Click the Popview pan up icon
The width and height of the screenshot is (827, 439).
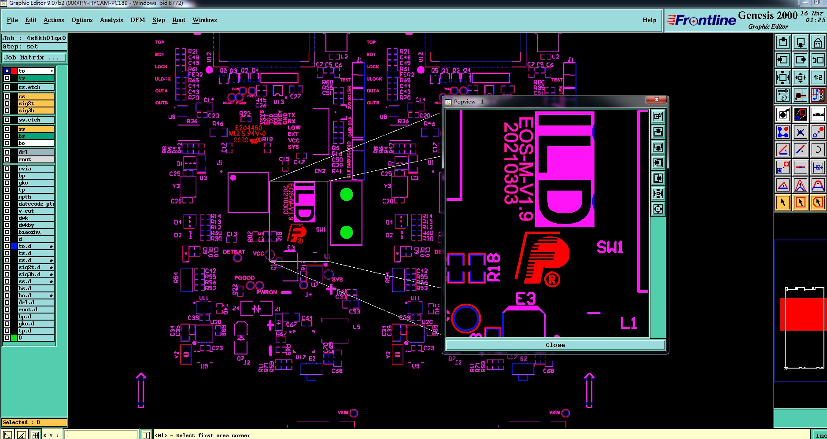pyautogui.click(x=658, y=132)
